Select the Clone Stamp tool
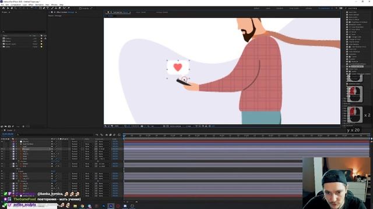The height and width of the screenshot is (209, 373). coord(56,8)
